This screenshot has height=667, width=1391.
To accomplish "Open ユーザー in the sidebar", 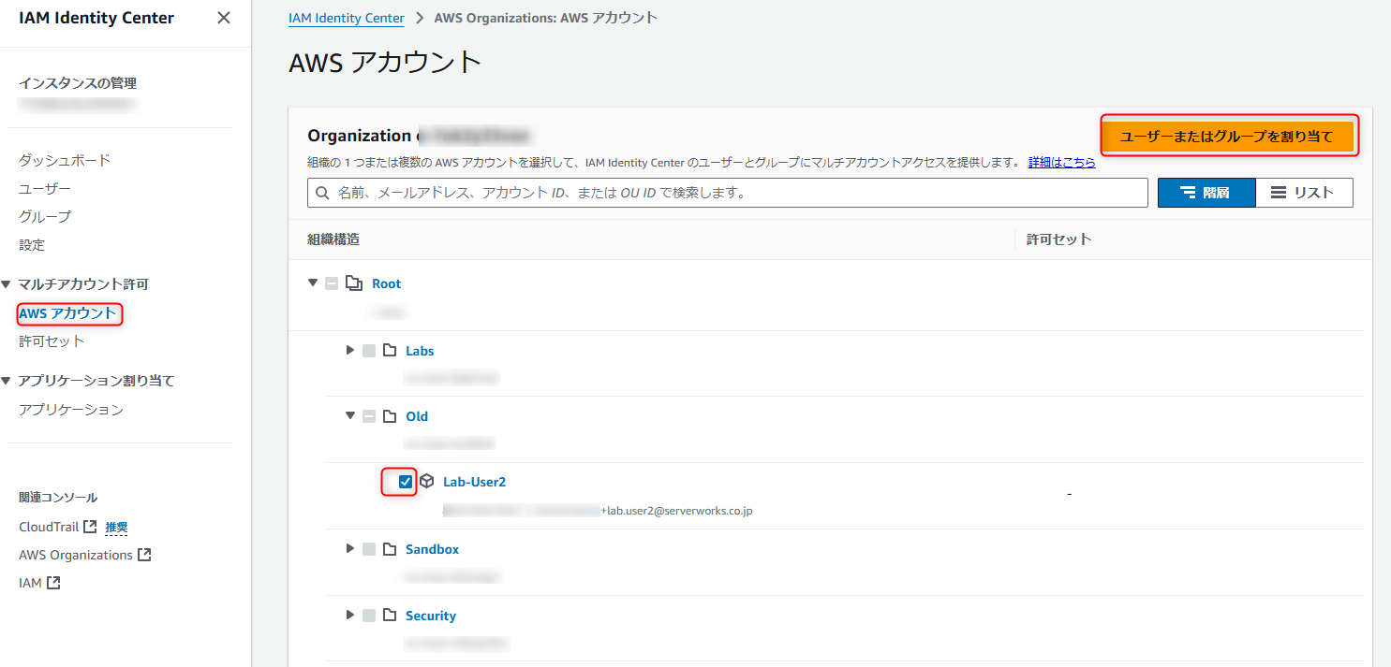I will (45, 188).
